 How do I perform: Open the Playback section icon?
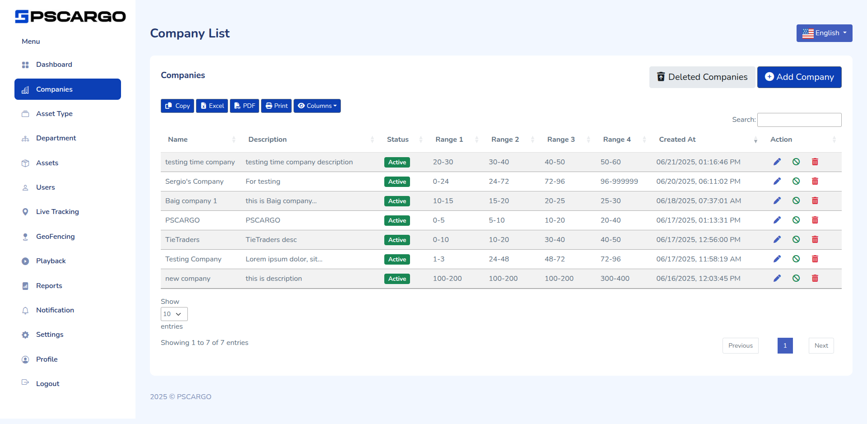coord(25,261)
